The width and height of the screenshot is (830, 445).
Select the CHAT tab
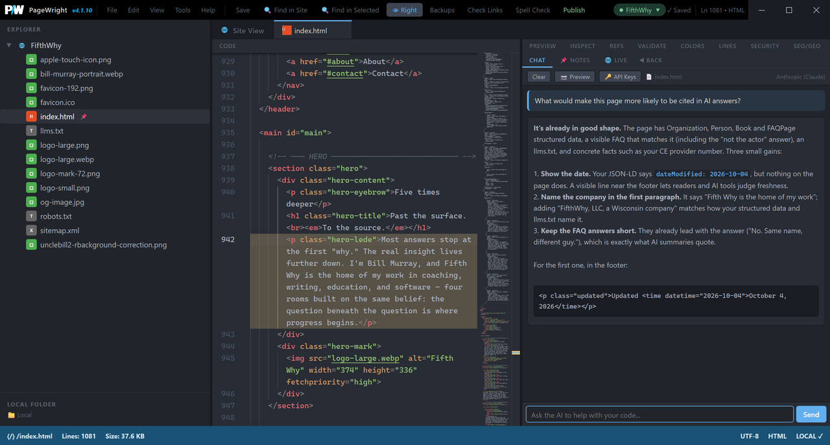(538, 60)
